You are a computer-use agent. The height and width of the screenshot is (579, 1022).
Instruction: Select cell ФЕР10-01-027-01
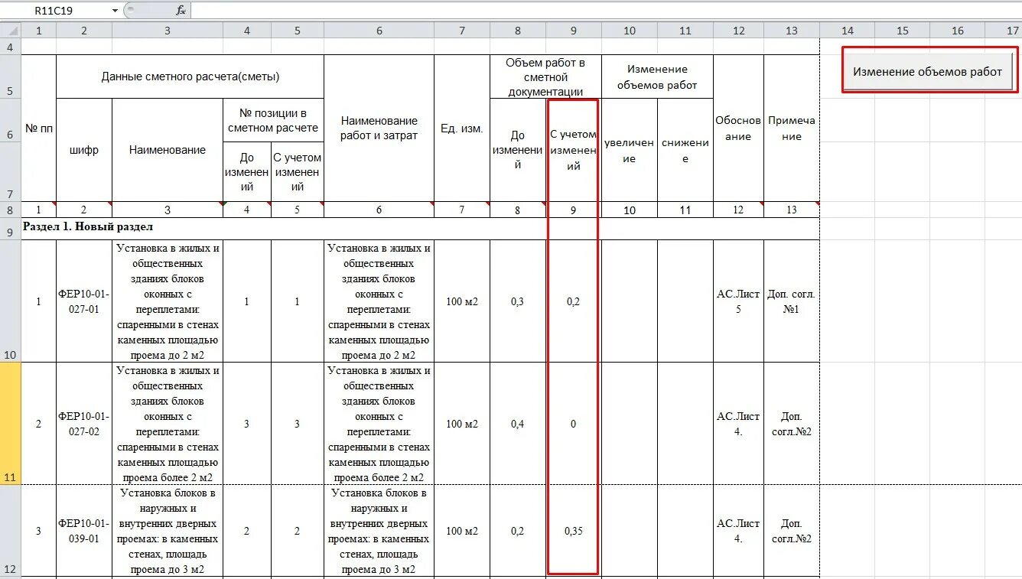click(x=84, y=301)
